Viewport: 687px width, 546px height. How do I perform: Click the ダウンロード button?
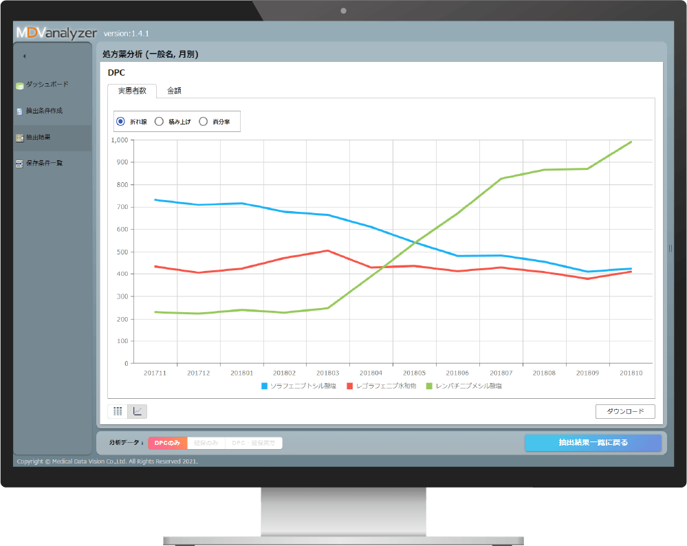click(x=624, y=411)
